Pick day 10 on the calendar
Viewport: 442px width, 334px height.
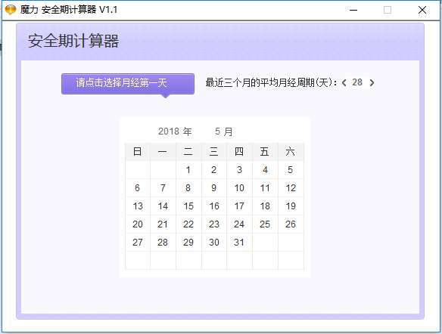pyautogui.click(x=239, y=188)
